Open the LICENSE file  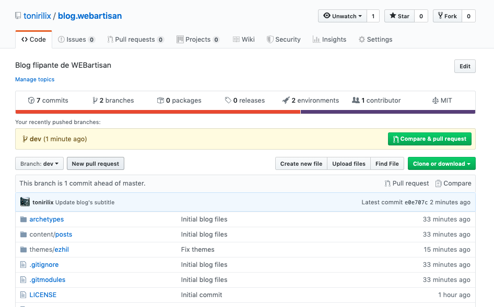pos(43,294)
